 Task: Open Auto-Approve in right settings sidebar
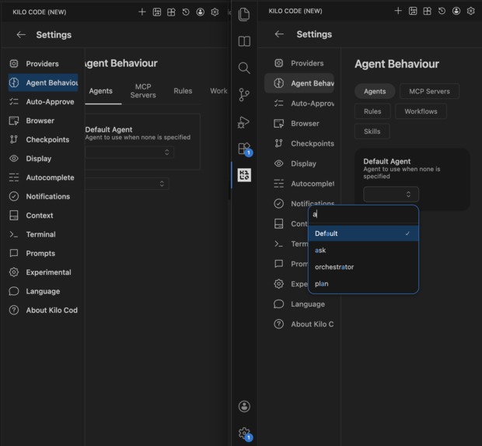[x=299, y=104]
